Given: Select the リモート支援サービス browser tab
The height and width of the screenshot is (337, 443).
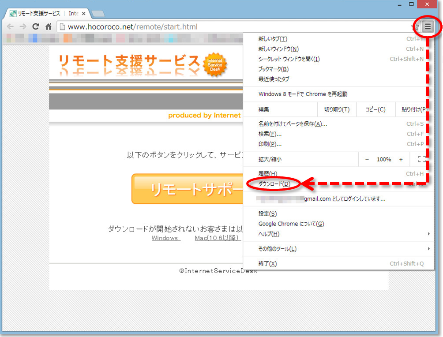Looking at the screenshot, I should tap(47, 13).
